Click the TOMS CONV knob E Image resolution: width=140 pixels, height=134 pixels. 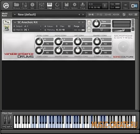(39, 50)
